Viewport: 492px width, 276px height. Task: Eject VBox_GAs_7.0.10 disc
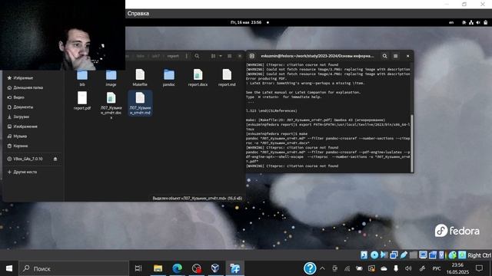55,159
